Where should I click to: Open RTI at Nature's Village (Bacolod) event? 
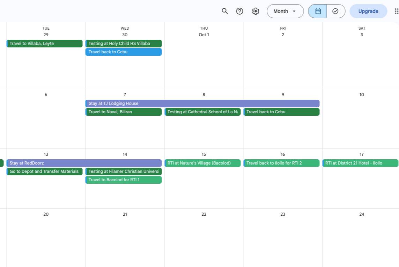[202, 163]
